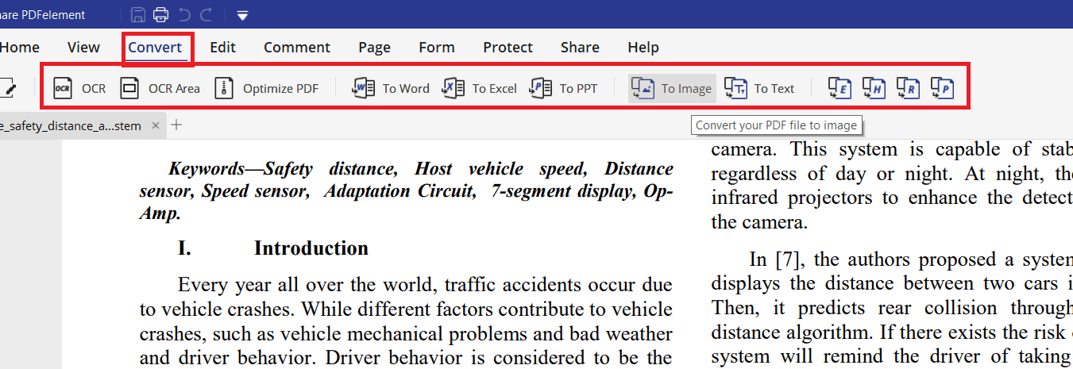Close the safety_distance document tab

coord(156,125)
